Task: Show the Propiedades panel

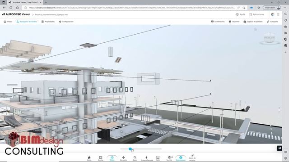Action: [48, 22]
